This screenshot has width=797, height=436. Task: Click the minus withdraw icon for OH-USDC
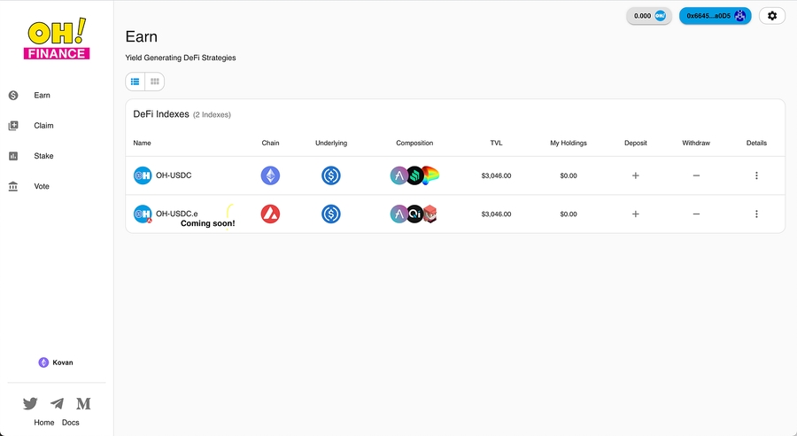[696, 175]
